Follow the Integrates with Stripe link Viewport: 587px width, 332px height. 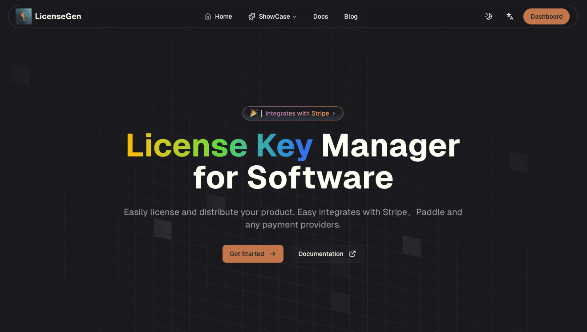coord(293,113)
